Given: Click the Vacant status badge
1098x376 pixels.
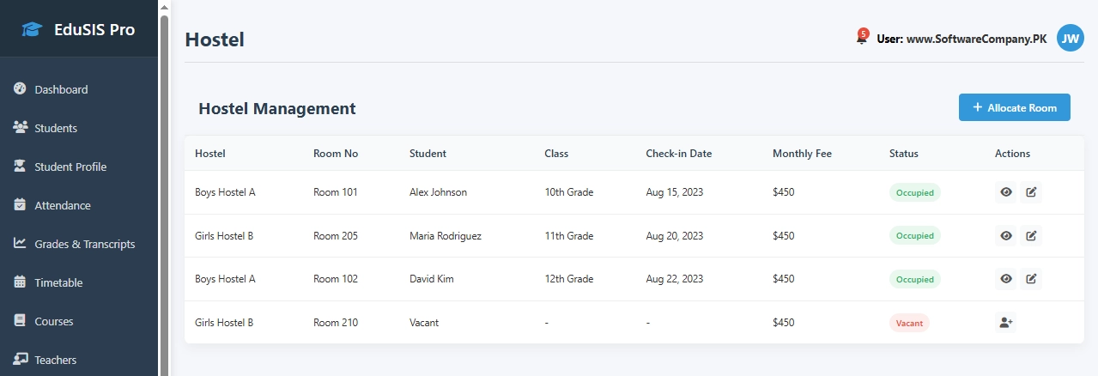Looking at the screenshot, I should point(909,323).
